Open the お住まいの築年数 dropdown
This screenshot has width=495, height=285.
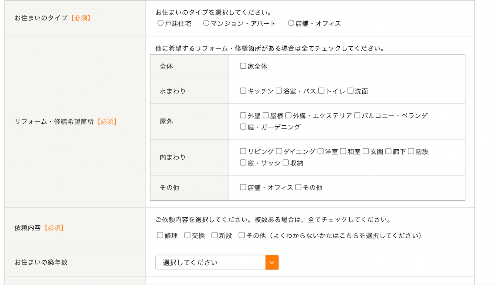click(210, 262)
